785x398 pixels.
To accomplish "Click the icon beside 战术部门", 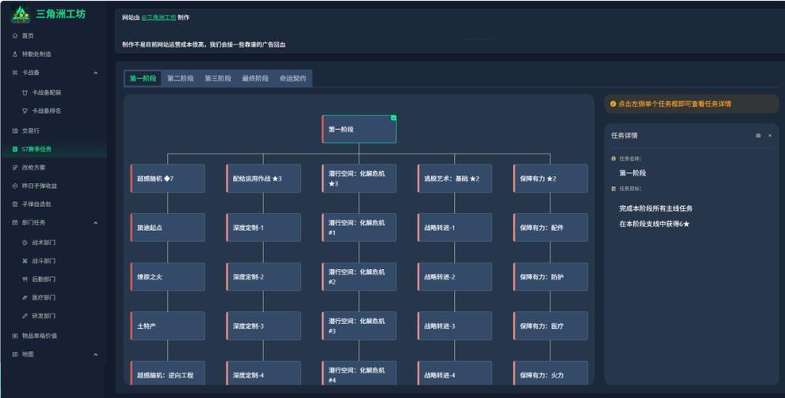I will [25, 243].
